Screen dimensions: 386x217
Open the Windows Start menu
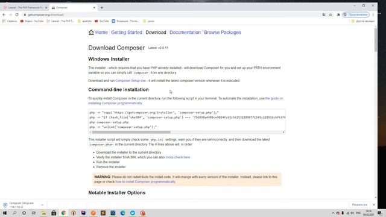pyautogui.click(x=5, y=213)
